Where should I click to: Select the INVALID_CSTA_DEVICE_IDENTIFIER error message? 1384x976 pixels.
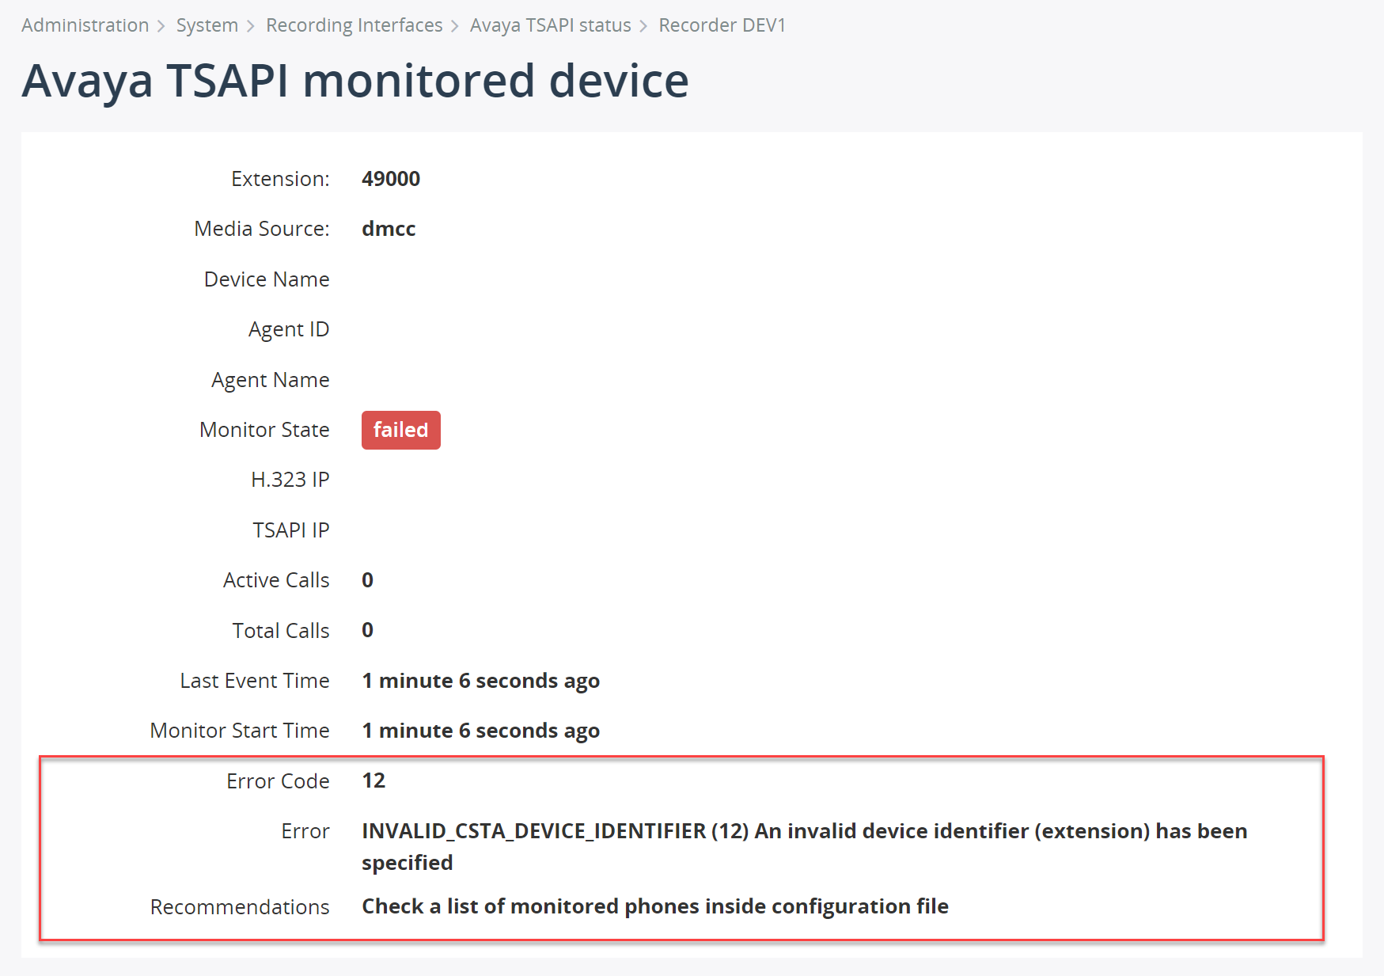pos(804,846)
